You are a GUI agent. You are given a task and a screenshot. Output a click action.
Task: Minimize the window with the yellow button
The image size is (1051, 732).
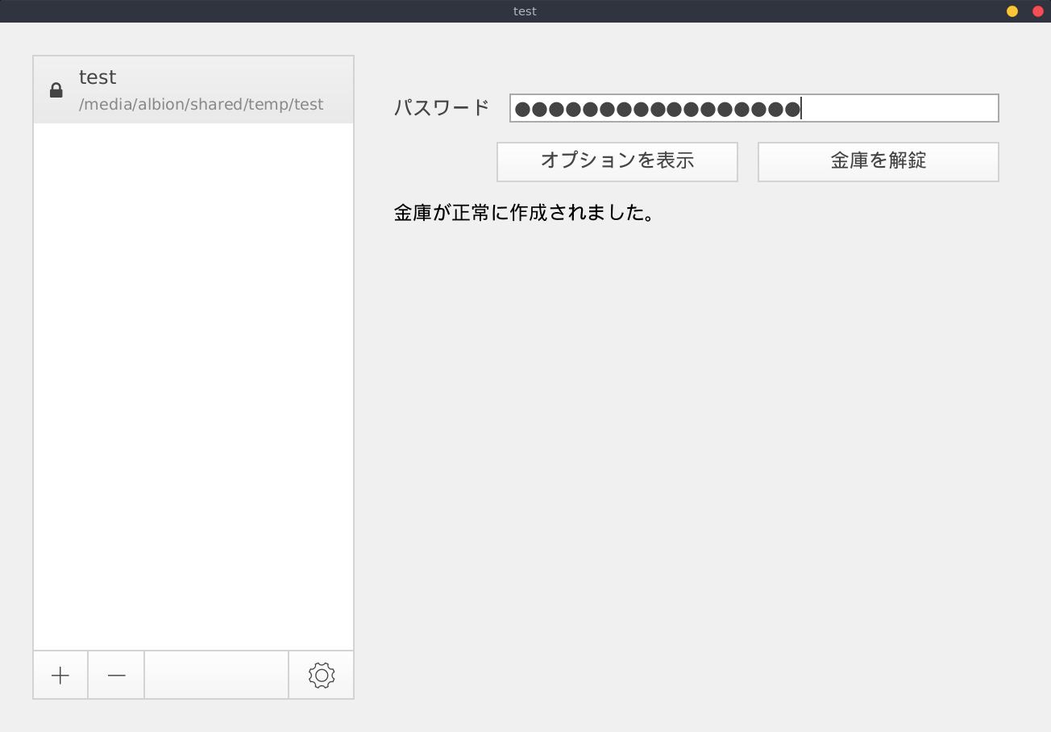pyautogui.click(x=1012, y=11)
